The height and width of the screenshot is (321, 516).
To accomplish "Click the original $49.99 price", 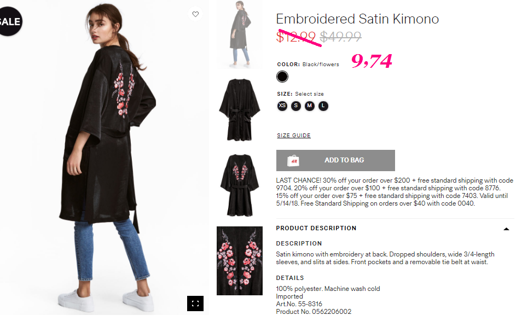I will 340,37.
